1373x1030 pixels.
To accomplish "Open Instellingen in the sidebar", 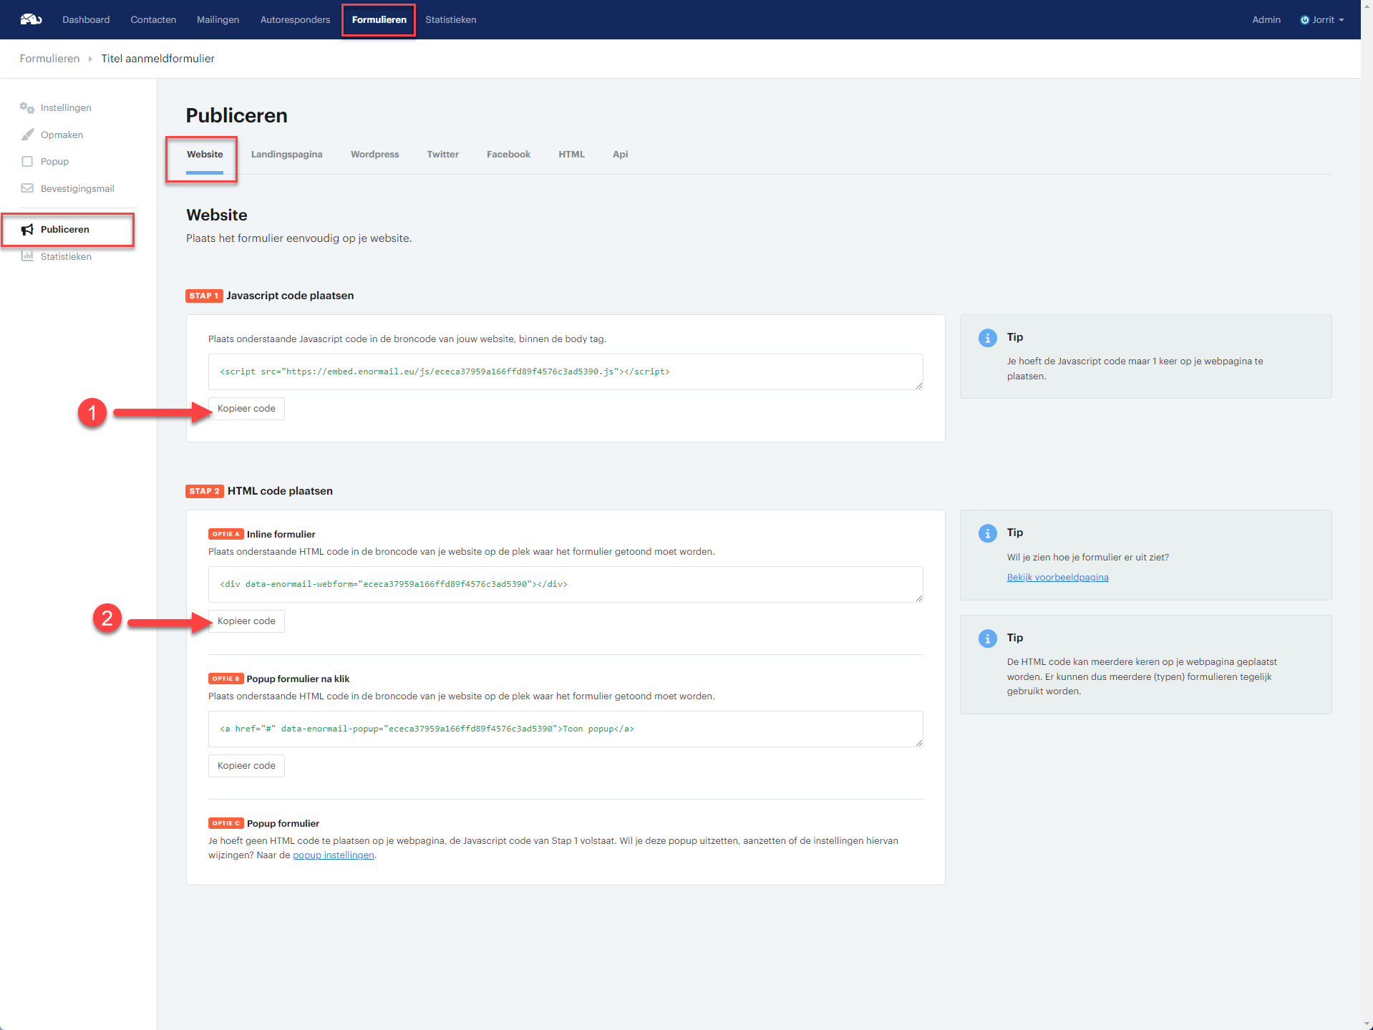I will pos(66,108).
